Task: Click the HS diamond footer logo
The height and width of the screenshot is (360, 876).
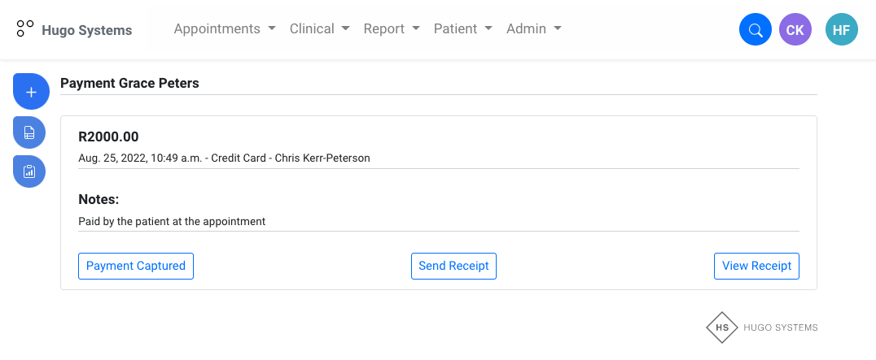Action: click(722, 327)
